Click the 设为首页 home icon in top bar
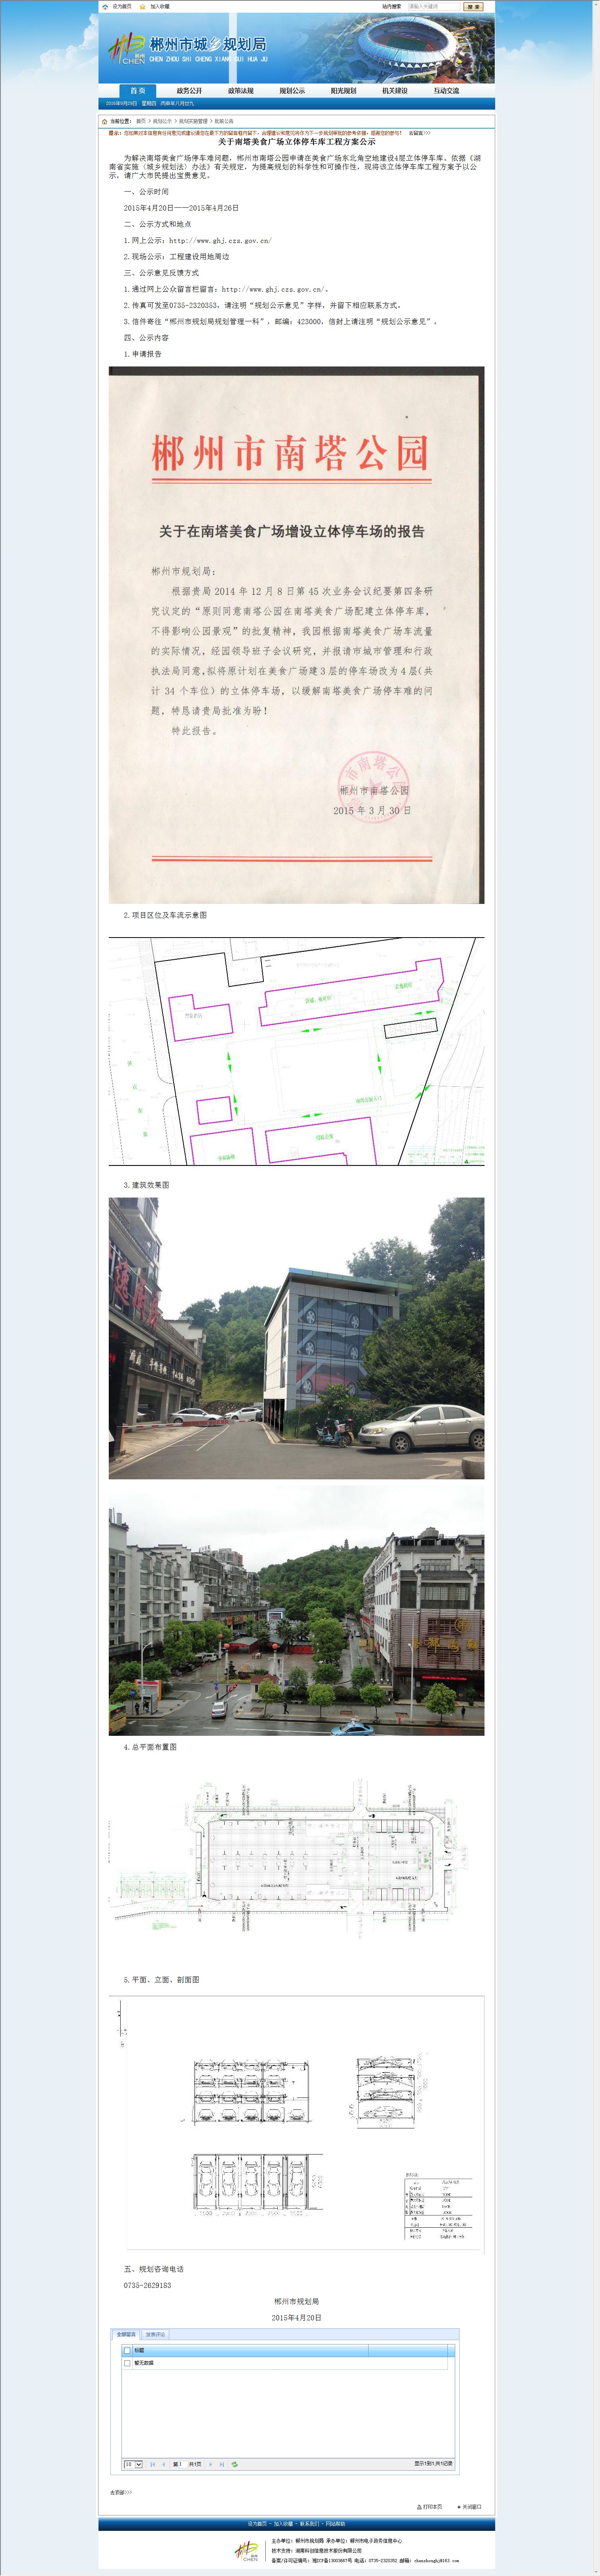Screen dimensions: 600x2576 pyautogui.click(x=105, y=6)
